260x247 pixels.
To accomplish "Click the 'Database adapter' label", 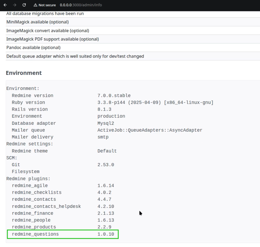I will [x=34, y=123].
